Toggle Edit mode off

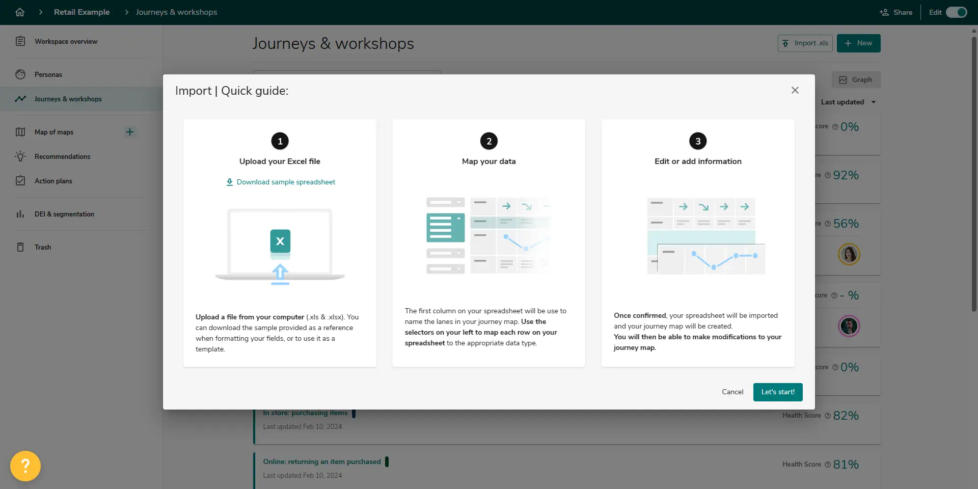coord(955,12)
